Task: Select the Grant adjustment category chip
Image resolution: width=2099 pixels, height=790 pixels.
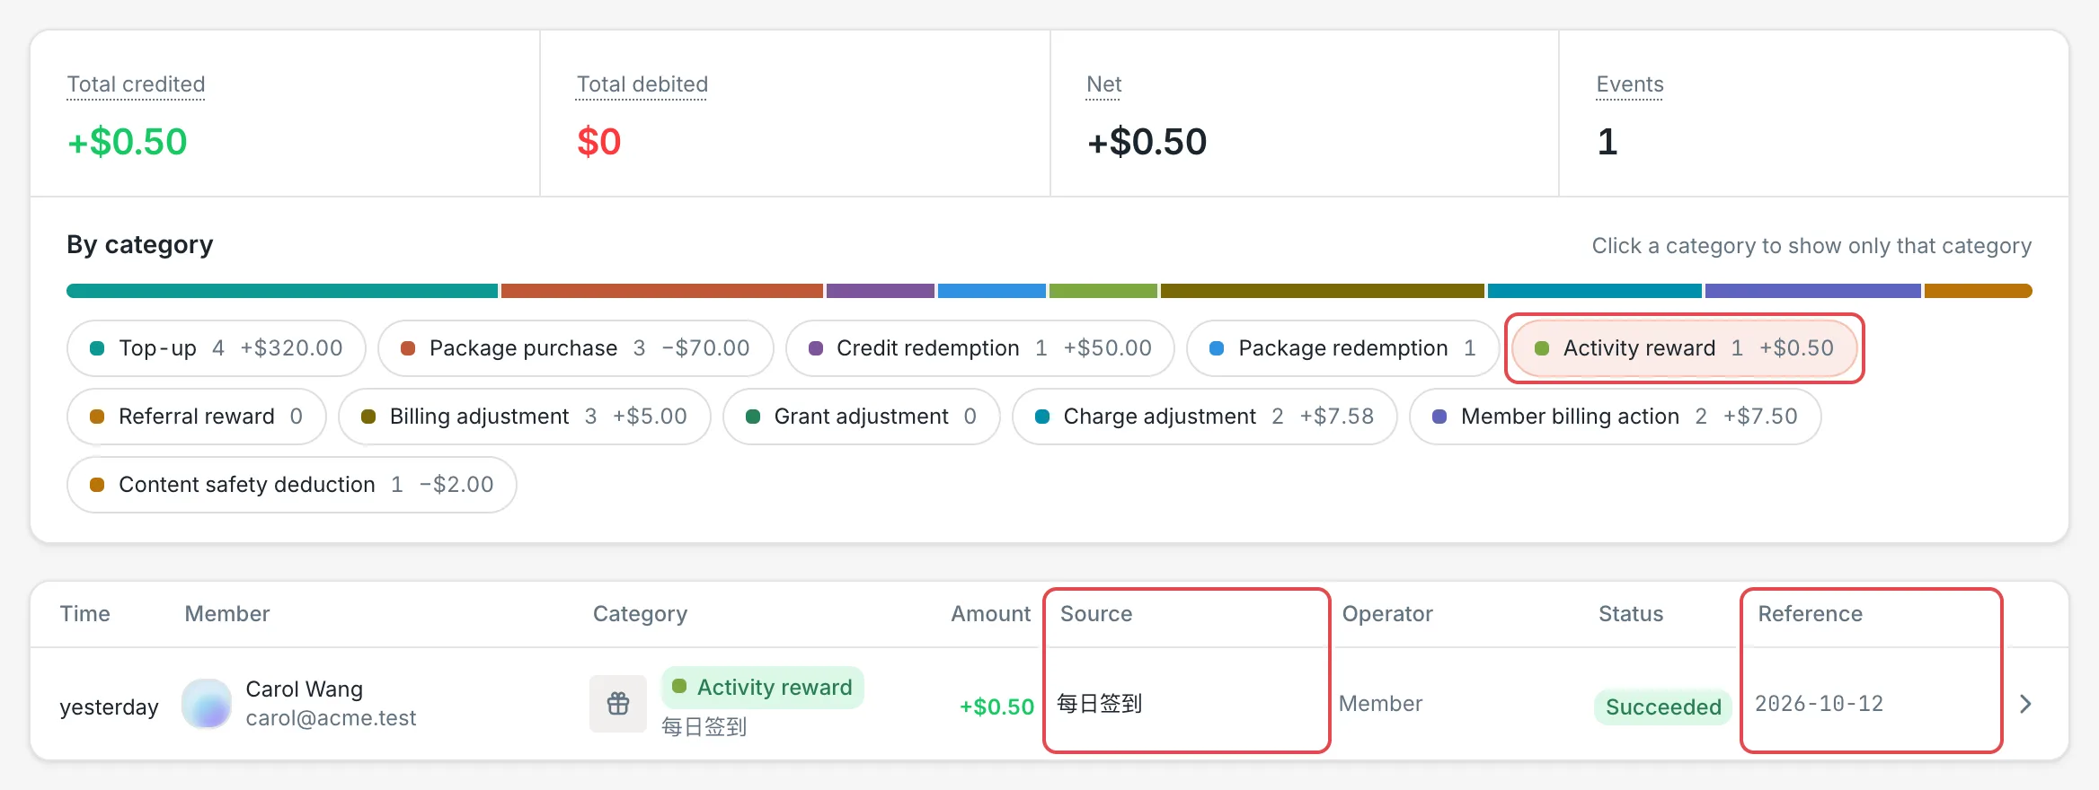Action: [x=862, y=417]
